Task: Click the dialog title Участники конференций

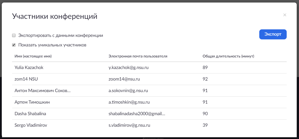Action: tap(55, 17)
